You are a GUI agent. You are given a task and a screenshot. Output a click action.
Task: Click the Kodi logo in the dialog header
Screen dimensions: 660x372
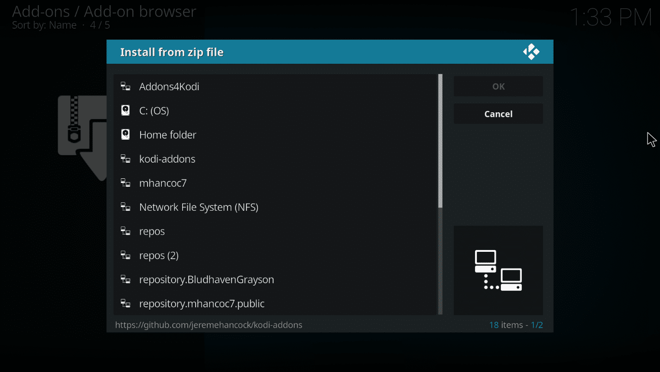point(531,52)
